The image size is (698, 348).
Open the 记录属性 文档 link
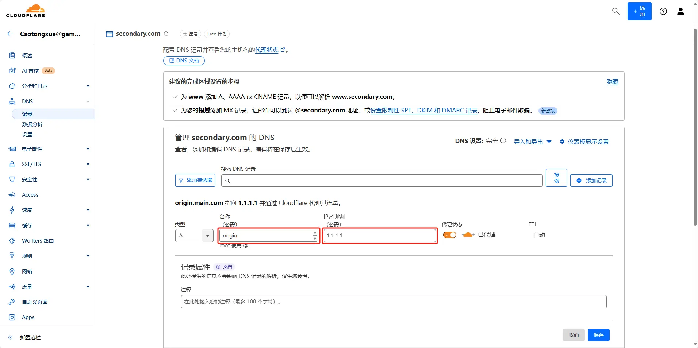225,267
